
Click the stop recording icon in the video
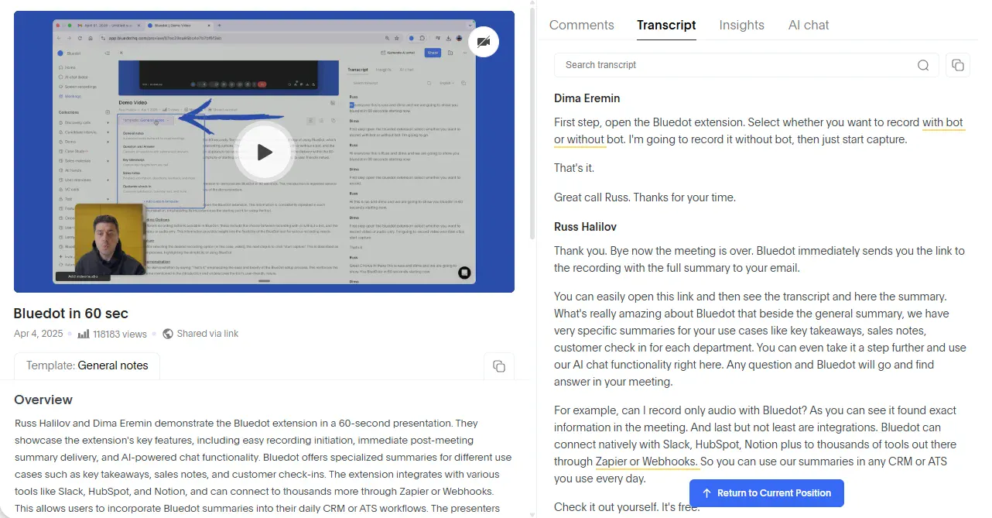click(464, 273)
